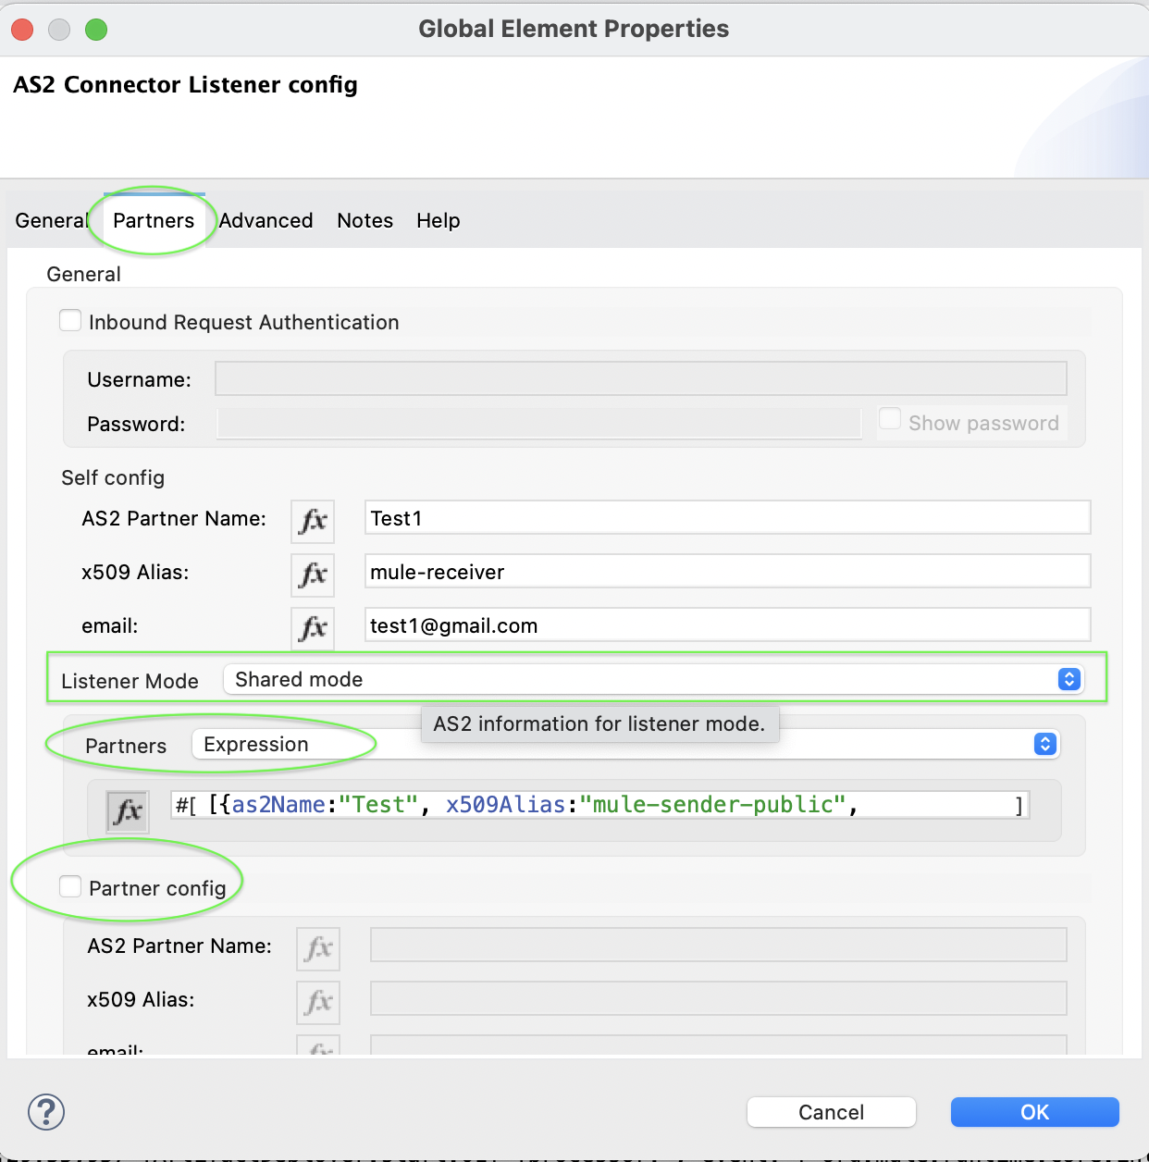1149x1162 pixels.
Task: Go to the General tab
Action: (50, 221)
